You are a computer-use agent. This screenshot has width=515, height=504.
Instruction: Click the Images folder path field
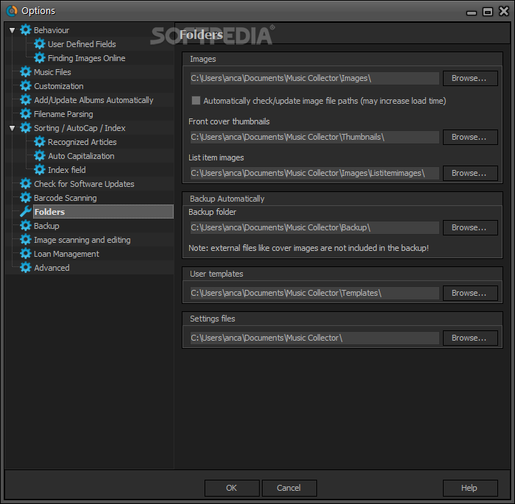(314, 78)
